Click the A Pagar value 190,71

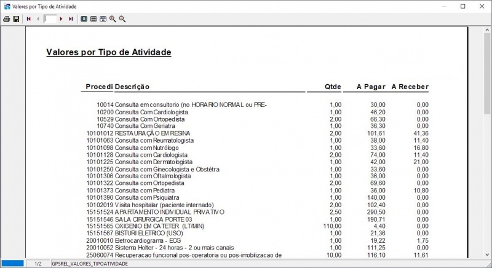[x=376, y=219]
